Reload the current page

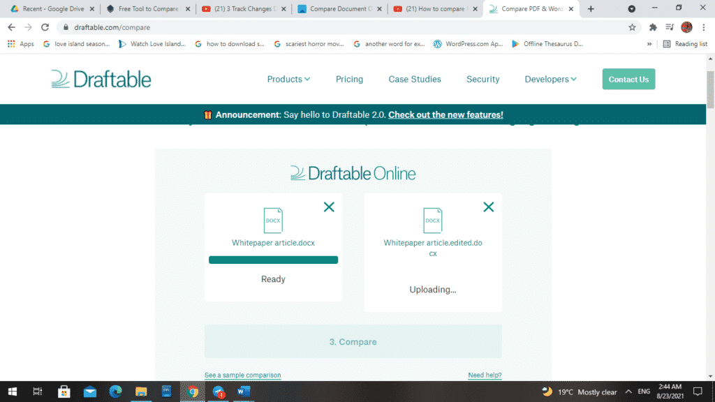tap(45, 27)
